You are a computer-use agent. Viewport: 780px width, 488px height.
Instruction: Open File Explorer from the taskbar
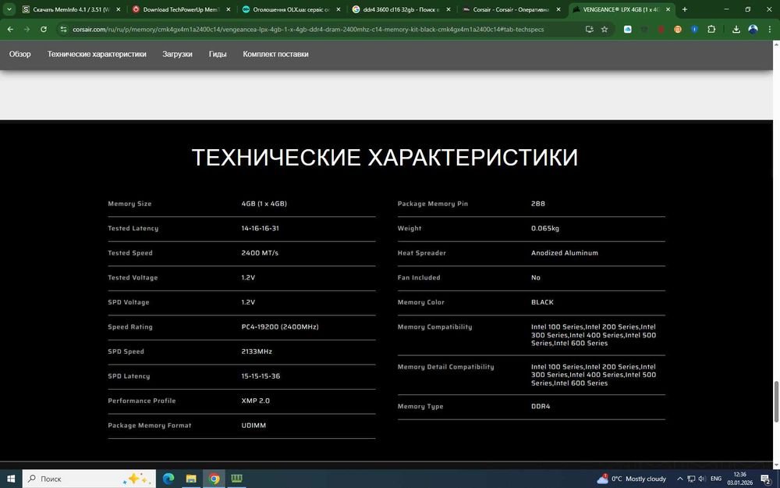(191, 479)
